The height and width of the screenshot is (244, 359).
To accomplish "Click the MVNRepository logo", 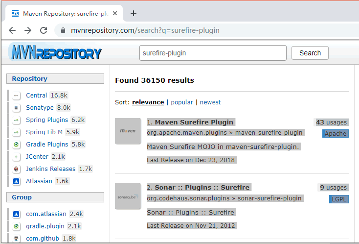I will [x=55, y=53].
